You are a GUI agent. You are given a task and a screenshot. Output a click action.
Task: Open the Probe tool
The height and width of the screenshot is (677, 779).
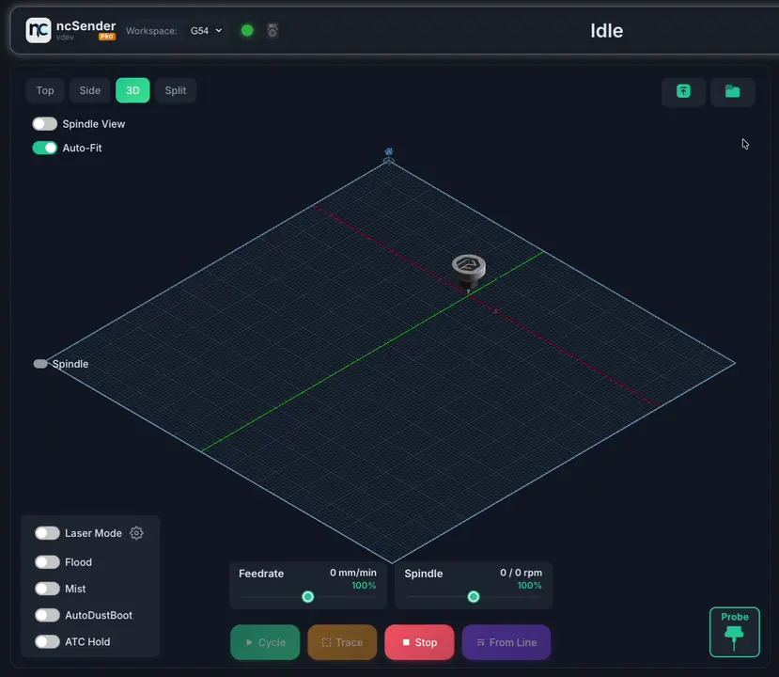click(x=734, y=632)
